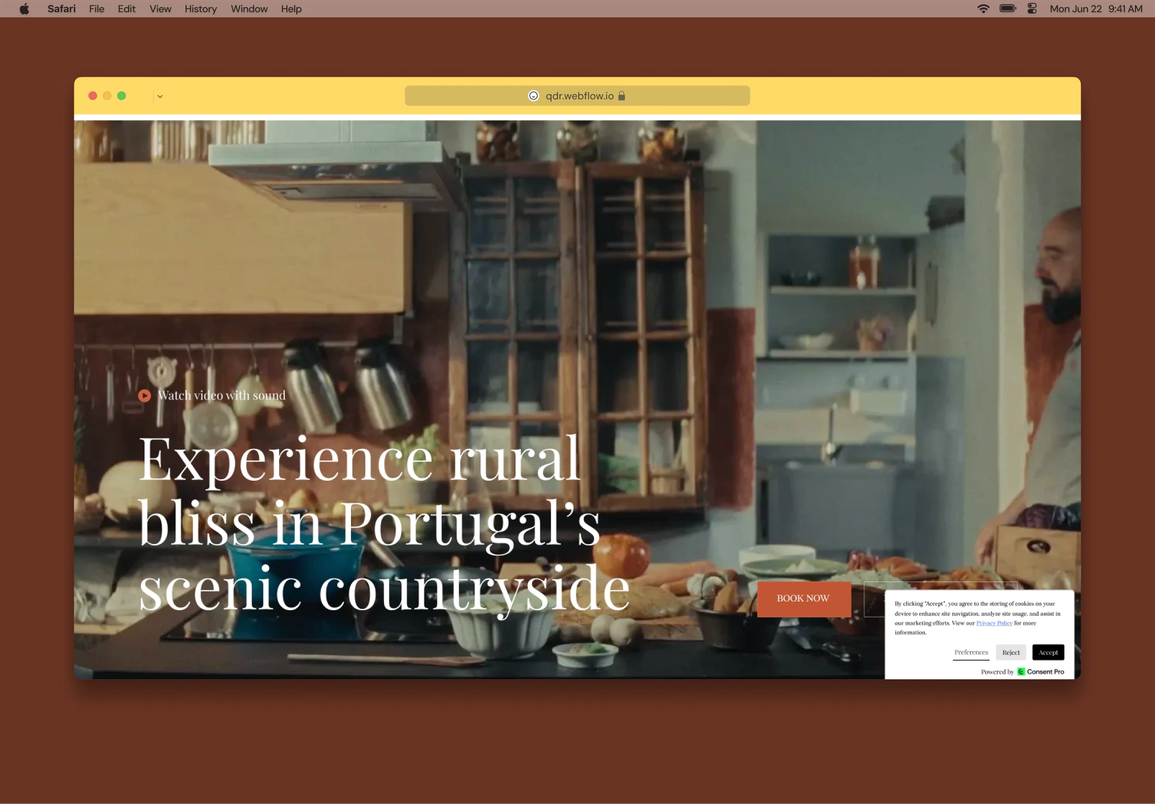Click 'Watch video with sound' text
Screen dimensions: 1155x804
(222, 396)
